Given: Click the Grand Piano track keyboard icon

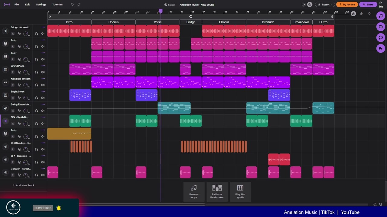Looking at the screenshot, I should click(5, 70).
